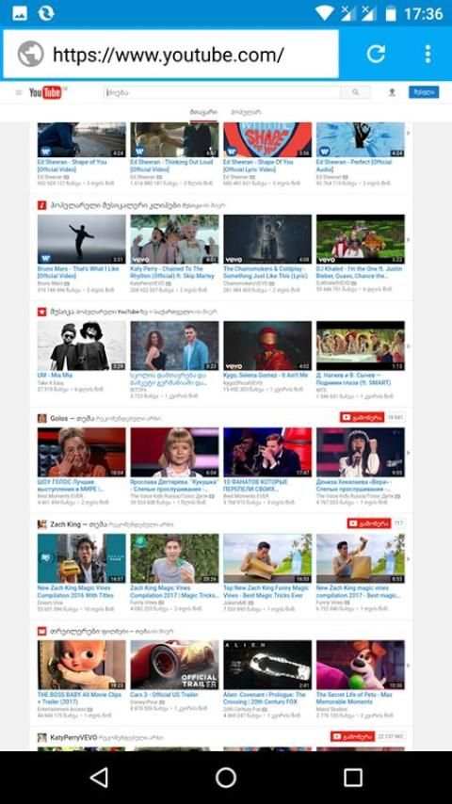Tap the Android back navigation button
Image resolution: width=452 pixels, height=804 pixels.
click(99, 778)
